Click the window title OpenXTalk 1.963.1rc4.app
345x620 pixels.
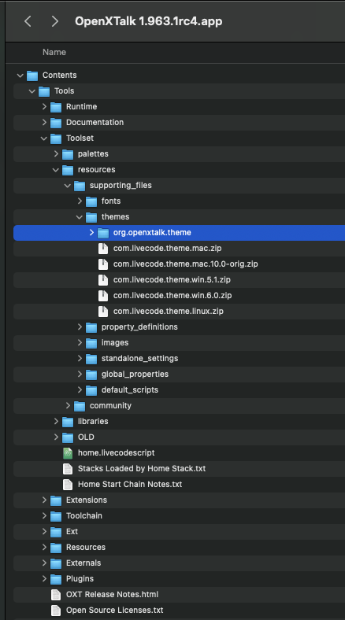[x=148, y=21]
